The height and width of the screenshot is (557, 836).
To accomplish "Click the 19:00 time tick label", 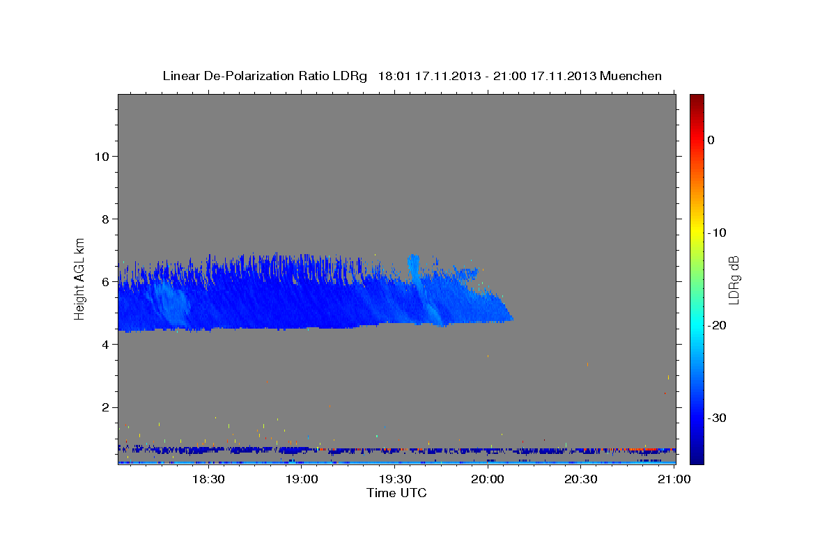I will tap(302, 479).
